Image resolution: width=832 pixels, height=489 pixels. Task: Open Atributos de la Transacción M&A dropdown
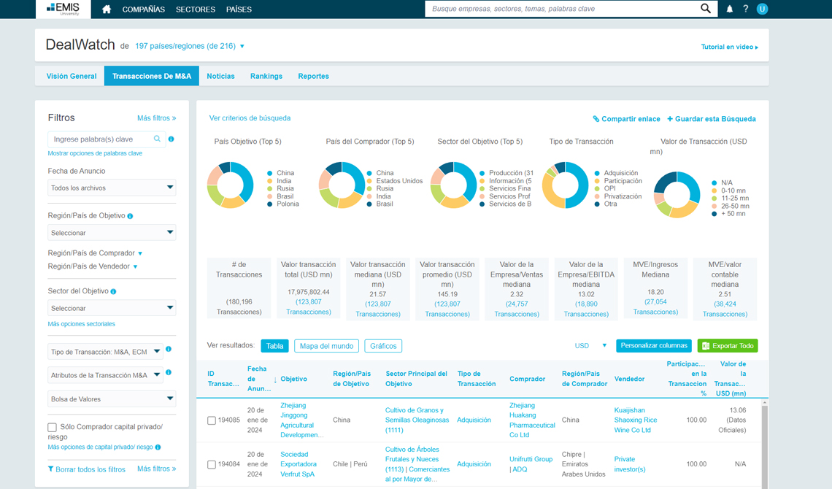click(105, 375)
